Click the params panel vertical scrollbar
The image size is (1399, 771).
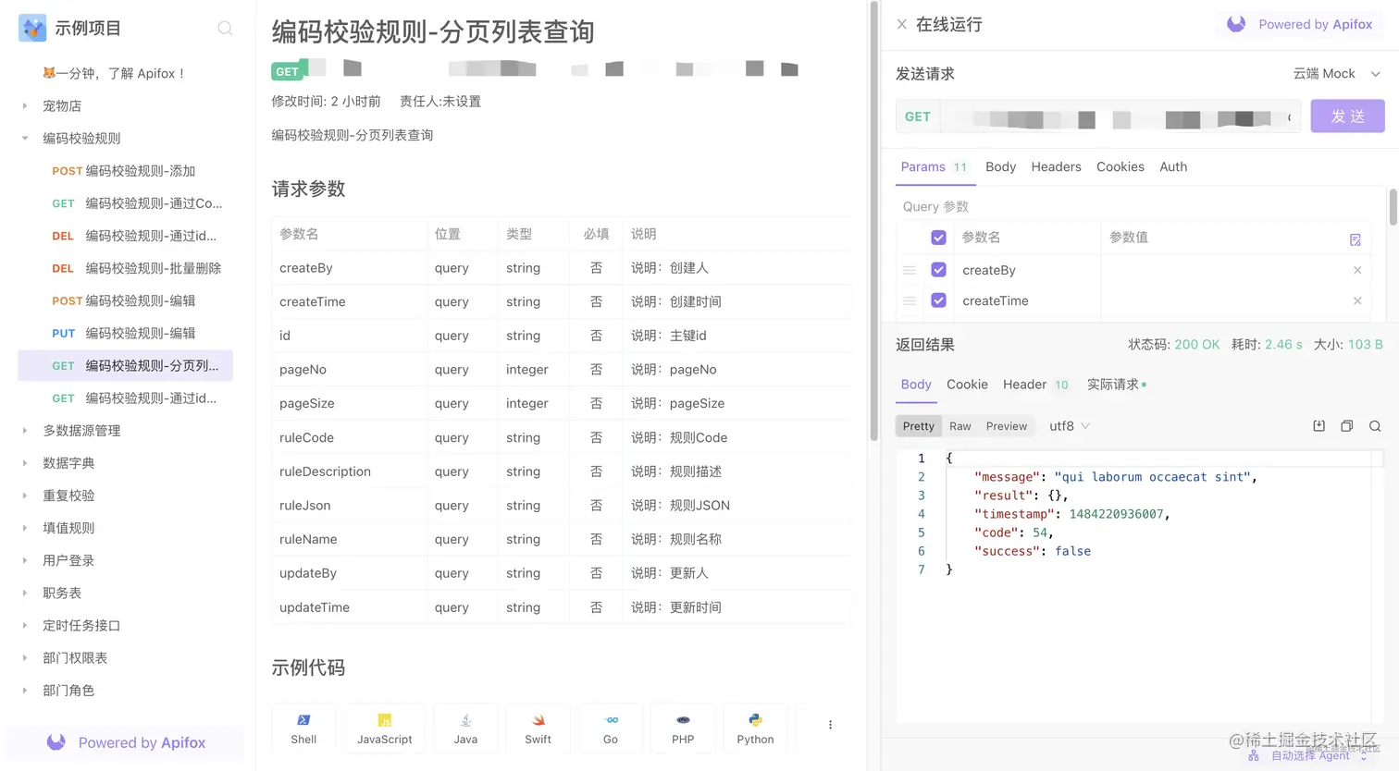click(1393, 207)
